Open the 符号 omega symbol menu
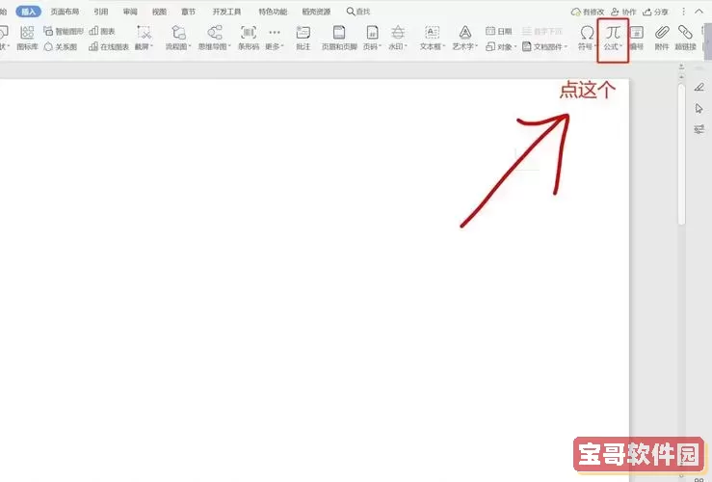712x482 pixels. coord(587,39)
